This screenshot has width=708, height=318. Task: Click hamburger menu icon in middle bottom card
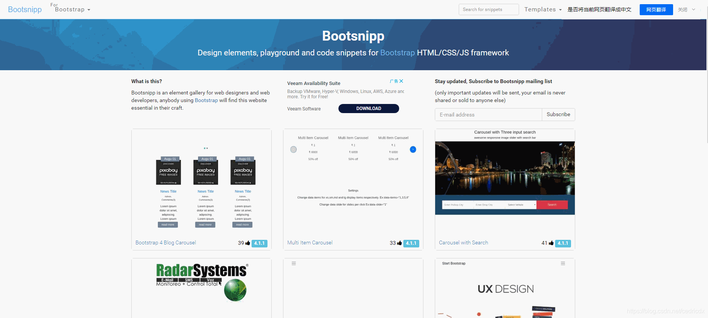pyautogui.click(x=294, y=263)
